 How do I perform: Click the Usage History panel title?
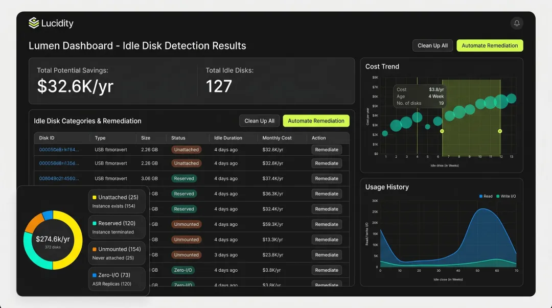(x=387, y=187)
